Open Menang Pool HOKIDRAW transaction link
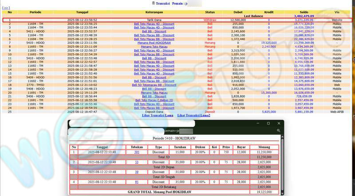 point(154,43)
